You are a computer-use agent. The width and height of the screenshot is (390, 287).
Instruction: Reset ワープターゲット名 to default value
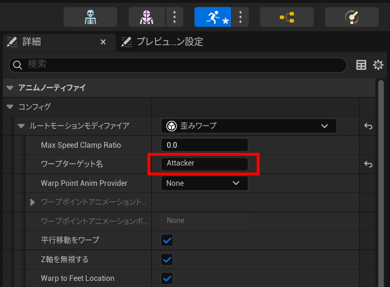tap(368, 164)
